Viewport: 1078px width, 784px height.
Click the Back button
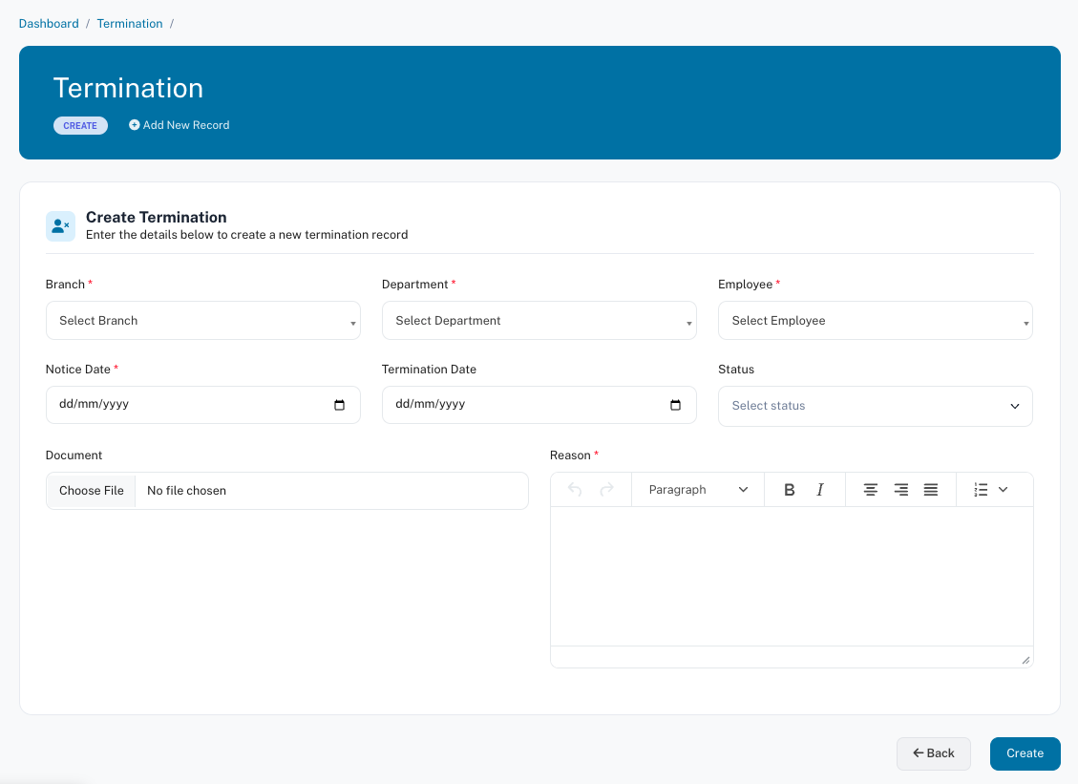[x=933, y=753]
